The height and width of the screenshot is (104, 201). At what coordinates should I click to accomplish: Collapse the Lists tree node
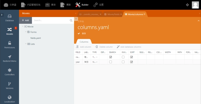[26, 44]
